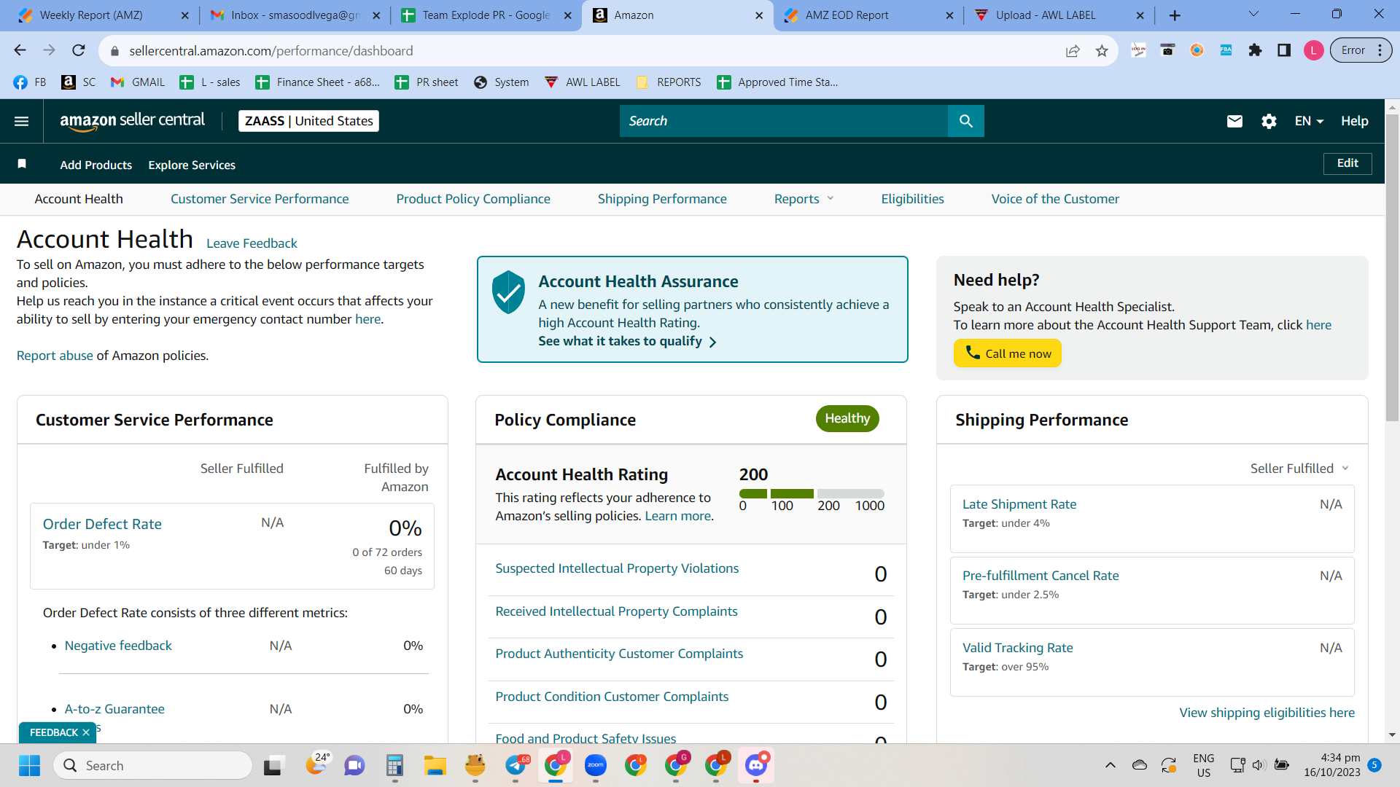This screenshot has height=787, width=1400.
Task: Open the tab search chevron
Action: [1253, 14]
